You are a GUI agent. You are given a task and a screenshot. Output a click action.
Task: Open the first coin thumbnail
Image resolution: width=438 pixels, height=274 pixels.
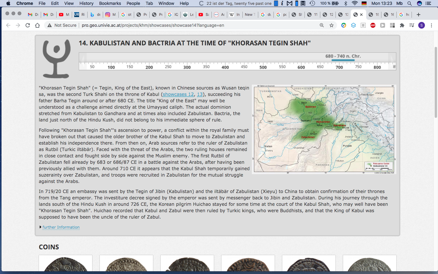tap(65, 263)
